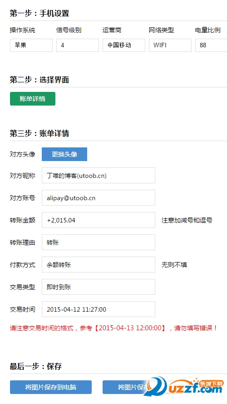Click the 电量比例 label
The image size is (227, 404).
coord(208,30)
